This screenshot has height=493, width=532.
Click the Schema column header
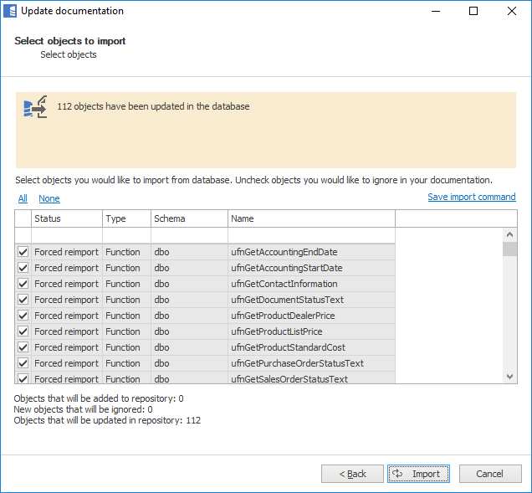[188, 218]
